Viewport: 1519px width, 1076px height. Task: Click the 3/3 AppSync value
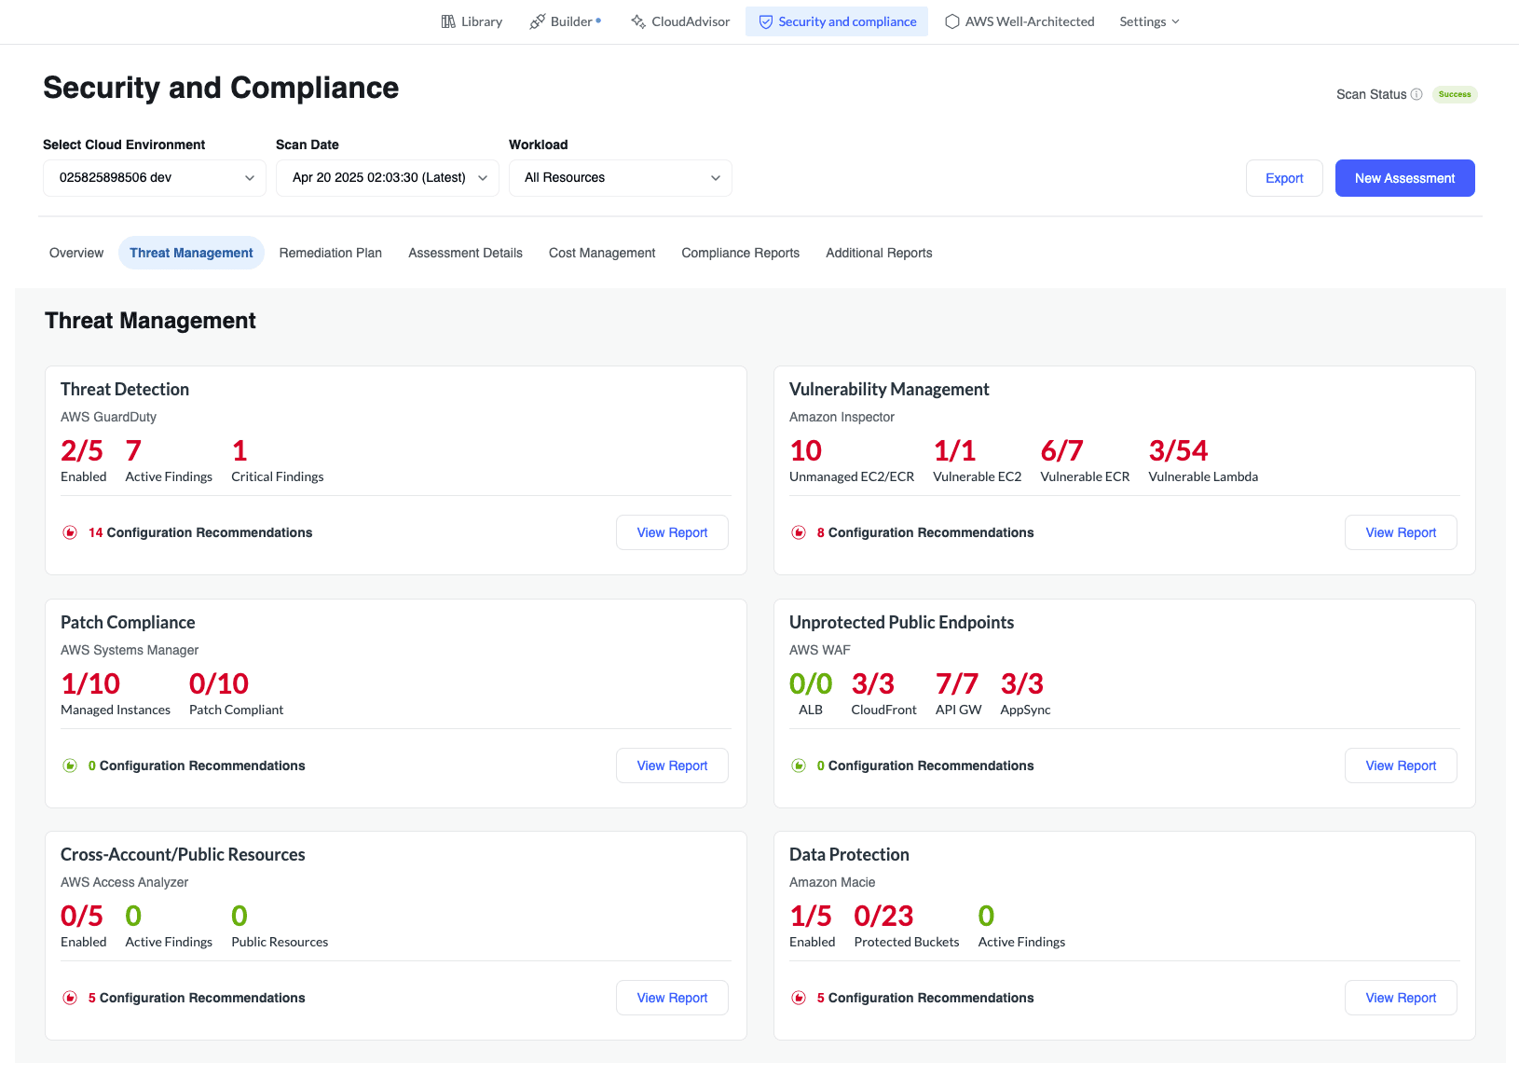coord(1025,694)
